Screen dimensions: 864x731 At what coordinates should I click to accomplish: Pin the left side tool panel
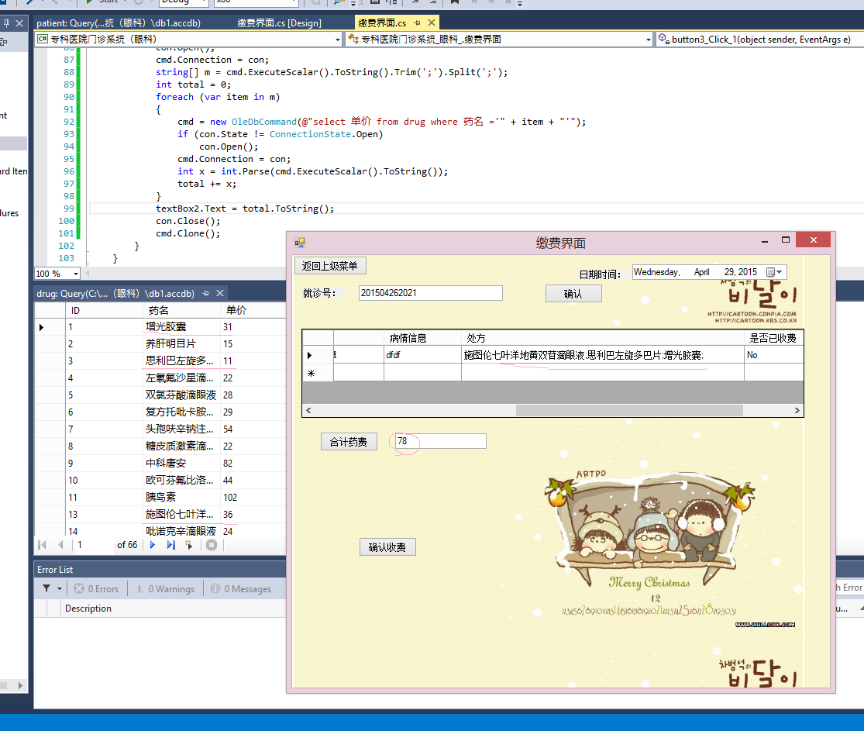[7, 23]
